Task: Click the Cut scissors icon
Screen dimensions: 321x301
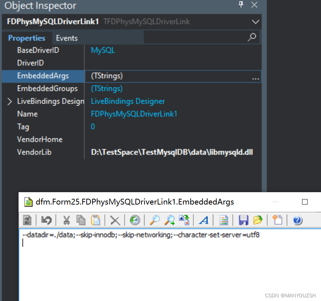Action: (66, 220)
